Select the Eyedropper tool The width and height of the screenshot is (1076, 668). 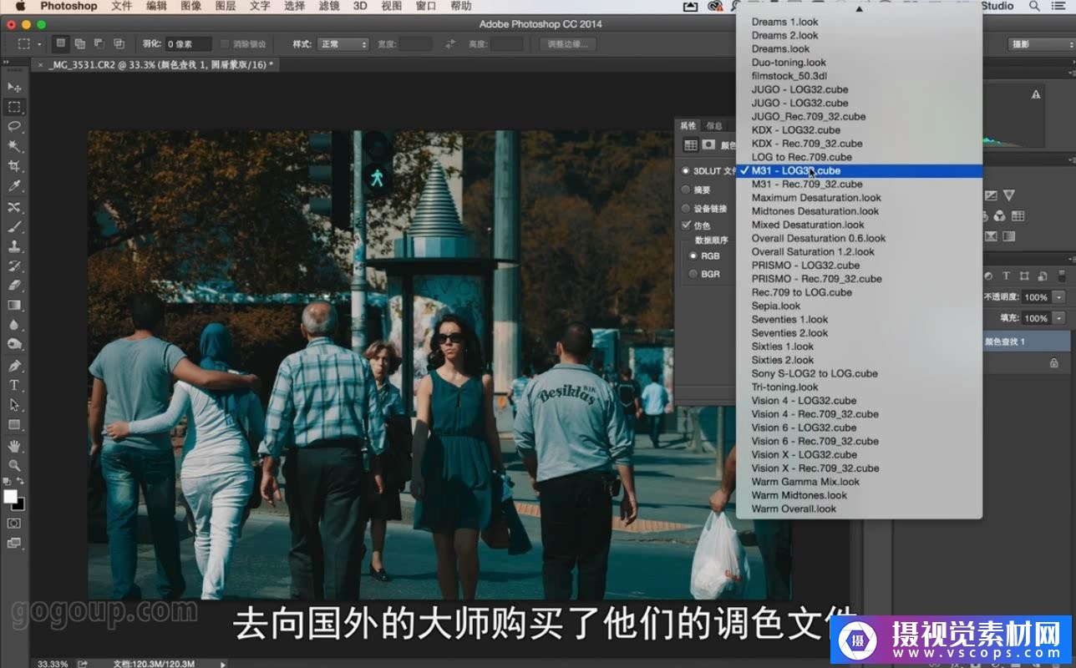coord(14,186)
